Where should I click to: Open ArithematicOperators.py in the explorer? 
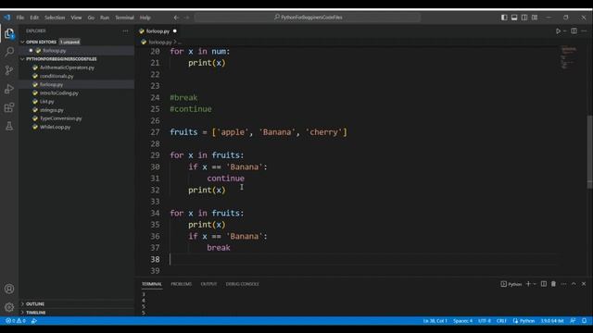coord(67,68)
